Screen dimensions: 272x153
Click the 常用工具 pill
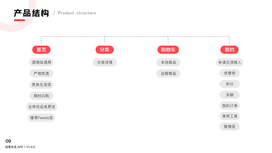click(x=230, y=116)
